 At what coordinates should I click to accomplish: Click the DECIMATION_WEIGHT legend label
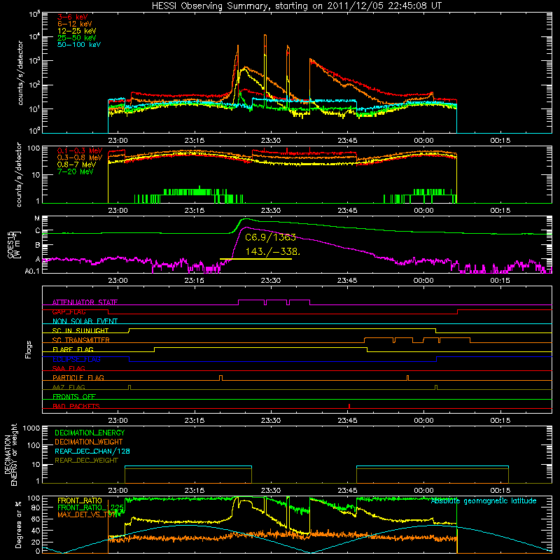point(89,442)
